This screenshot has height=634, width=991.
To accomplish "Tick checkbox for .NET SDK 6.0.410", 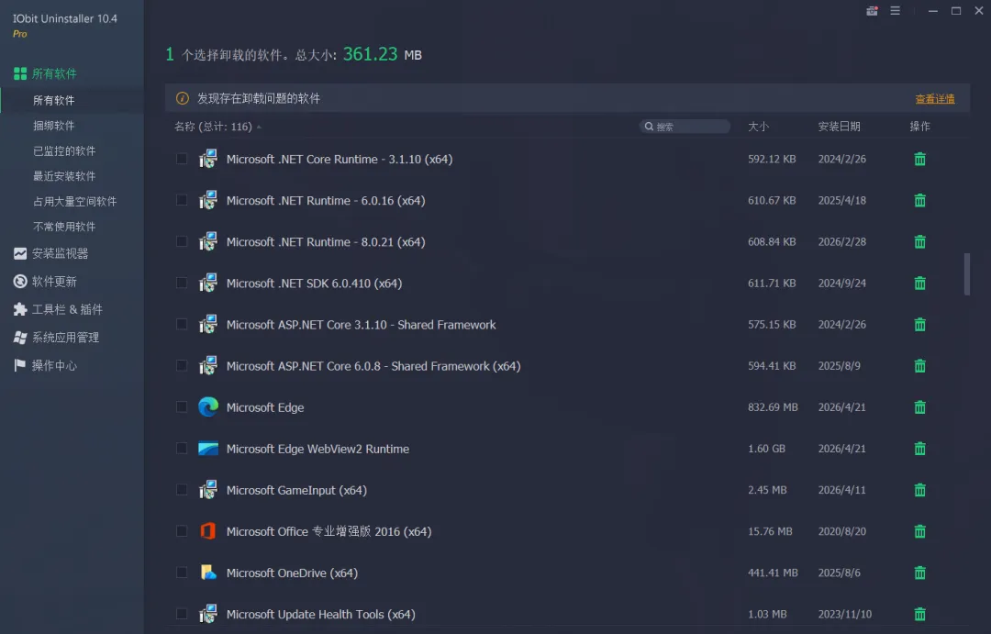I will click(182, 284).
